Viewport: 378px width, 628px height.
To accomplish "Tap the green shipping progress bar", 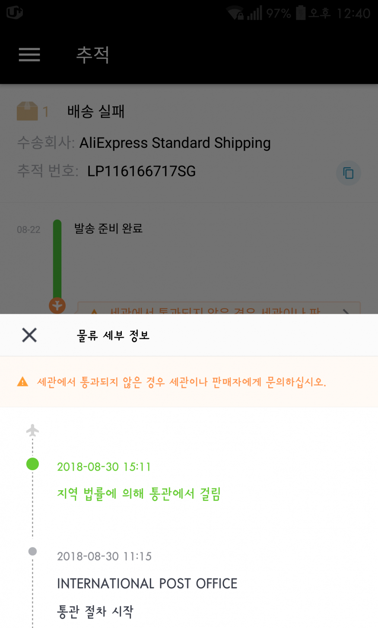I will (x=57, y=259).
